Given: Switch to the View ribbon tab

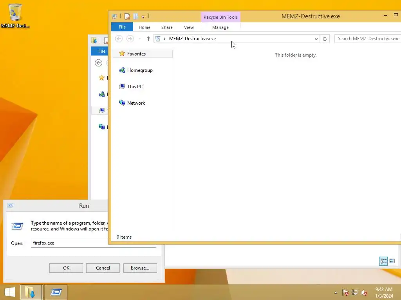Looking at the screenshot, I should coord(189,27).
